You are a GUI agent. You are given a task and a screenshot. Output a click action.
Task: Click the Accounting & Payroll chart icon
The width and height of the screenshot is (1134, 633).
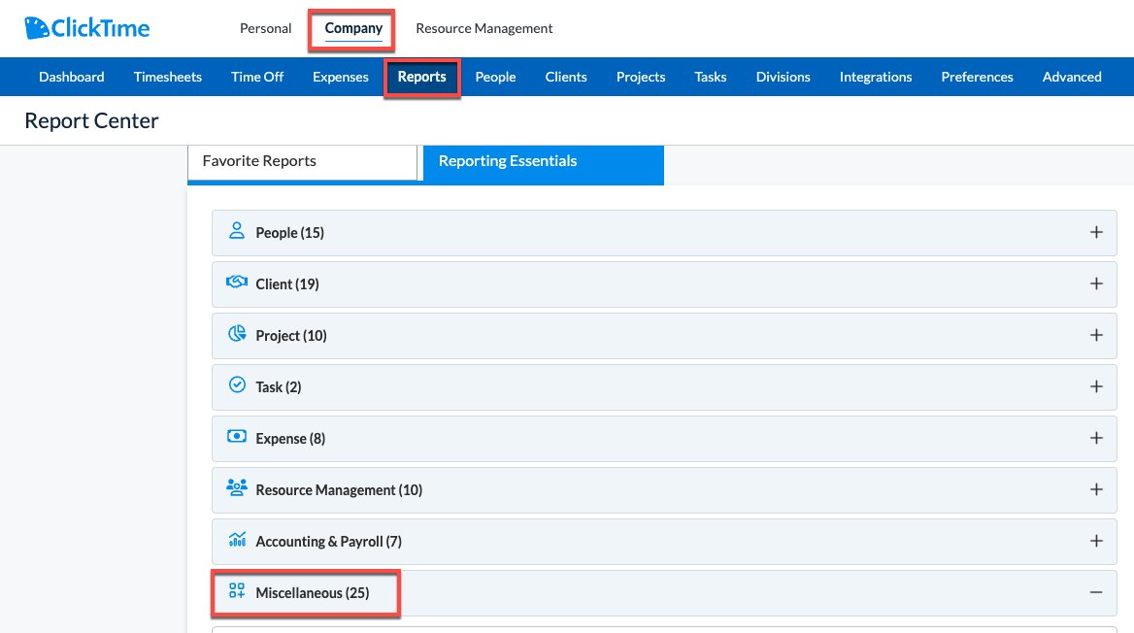coord(237,539)
